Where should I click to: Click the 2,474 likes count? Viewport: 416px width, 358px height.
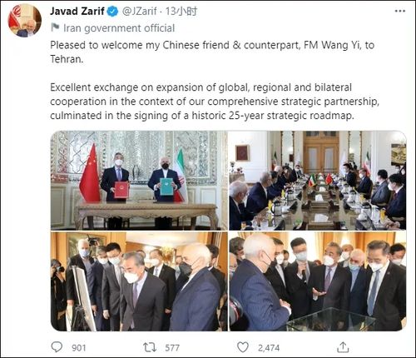click(269, 348)
